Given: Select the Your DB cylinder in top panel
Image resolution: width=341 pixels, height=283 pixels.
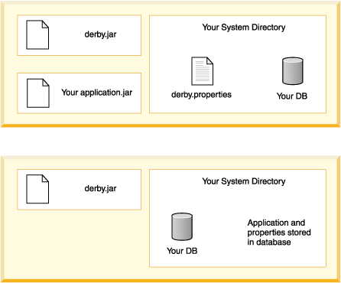Looking at the screenshot, I should [x=293, y=71].
